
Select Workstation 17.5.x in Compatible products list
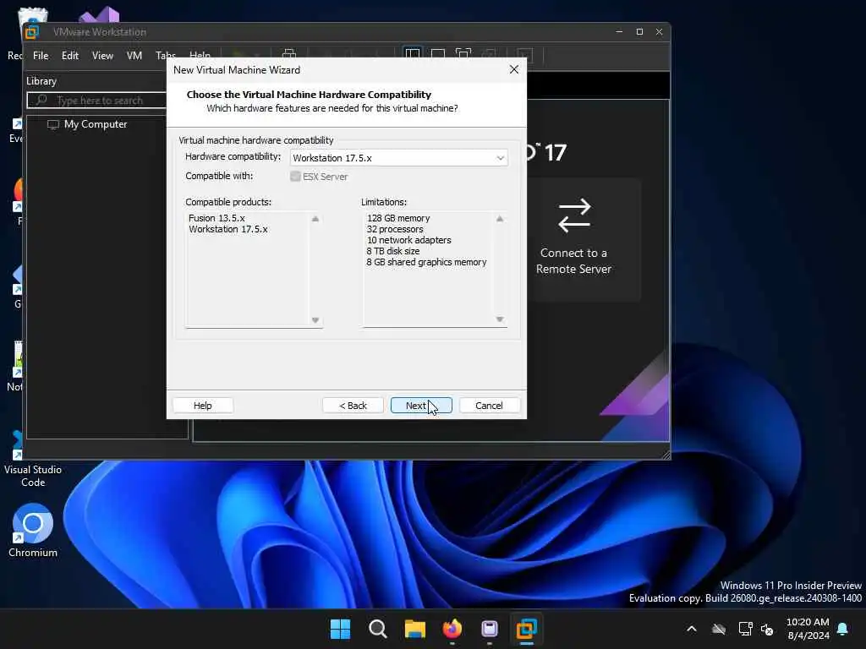point(228,229)
